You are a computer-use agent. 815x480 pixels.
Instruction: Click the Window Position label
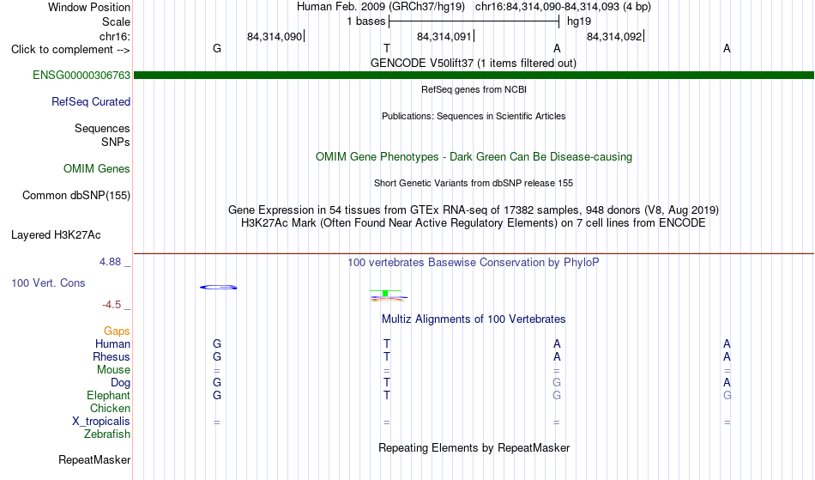pyautogui.click(x=89, y=7)
